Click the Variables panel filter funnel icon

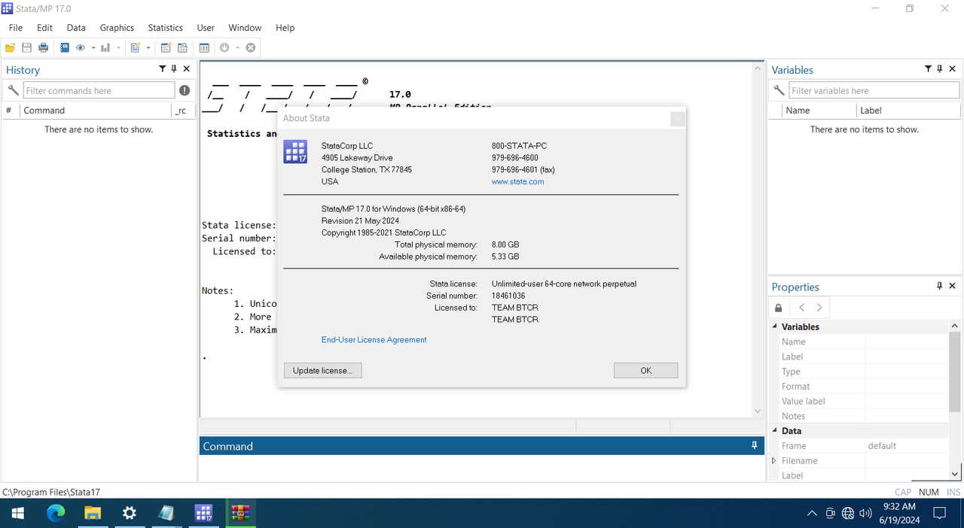click(x=928, y=69)
